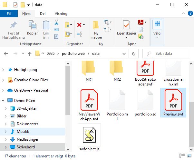Click the Egenskaper properties icon

127,25
